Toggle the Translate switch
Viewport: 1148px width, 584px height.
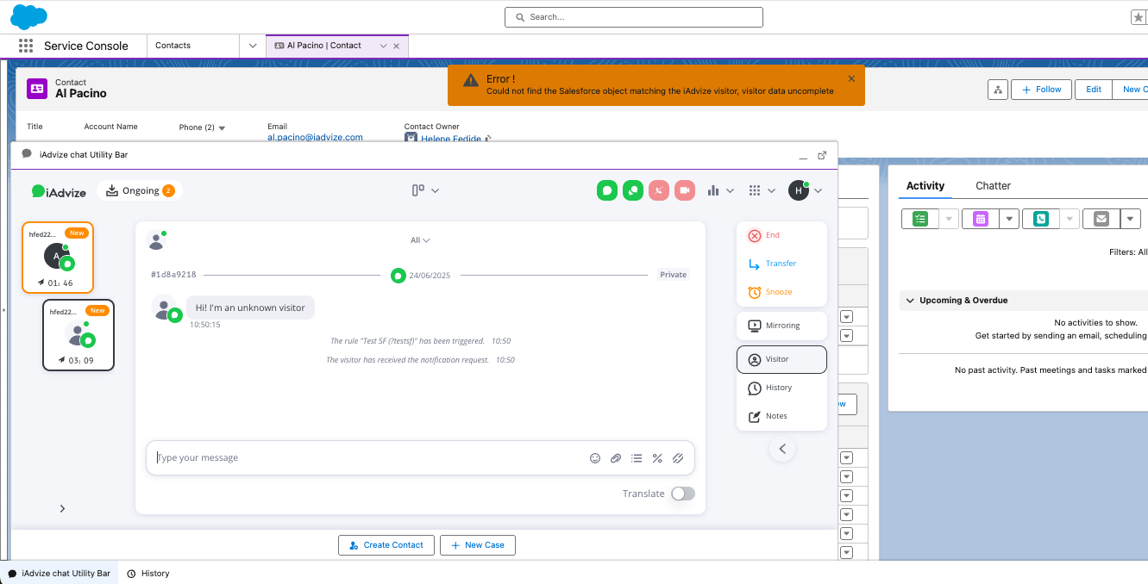pyautogui.click(x=683, y=494)
